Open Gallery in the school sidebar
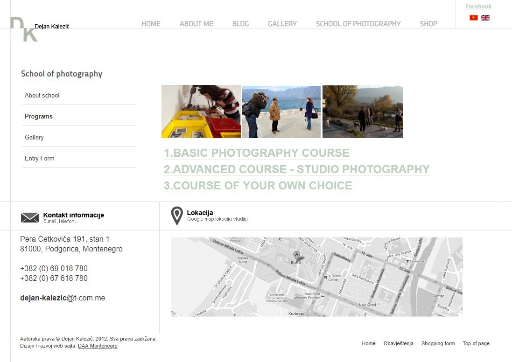The width and height of the screenshot is (512, 362). [34, 138]
